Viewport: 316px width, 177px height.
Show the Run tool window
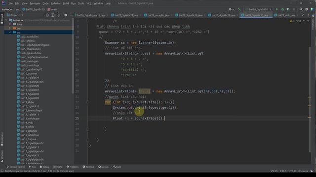click(x=32, y=167)
